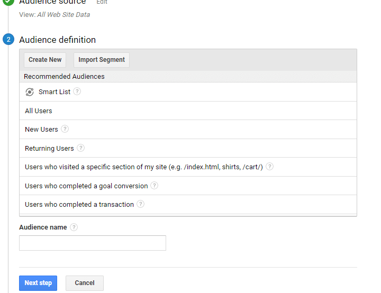Click help icon beside New Users

(x=65, y=129)
